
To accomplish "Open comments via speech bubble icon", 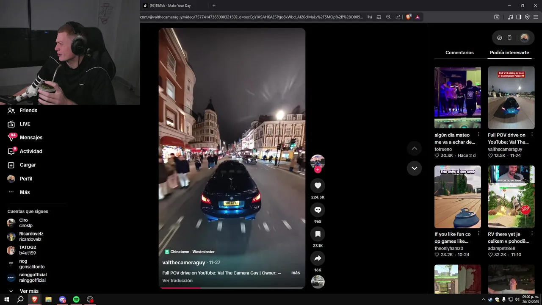I will click(318, 210).
